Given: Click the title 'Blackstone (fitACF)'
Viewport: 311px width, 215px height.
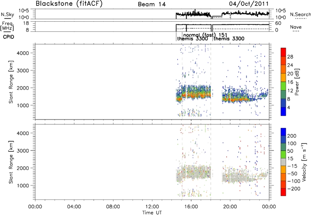Looking at the screenshot, I should pyautogui.click(x=69, y=3).
